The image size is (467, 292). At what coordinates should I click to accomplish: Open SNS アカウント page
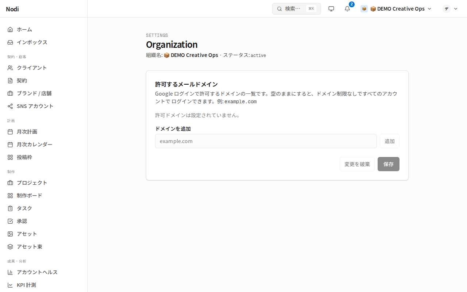pyautogui.click(x=44, y=106)
